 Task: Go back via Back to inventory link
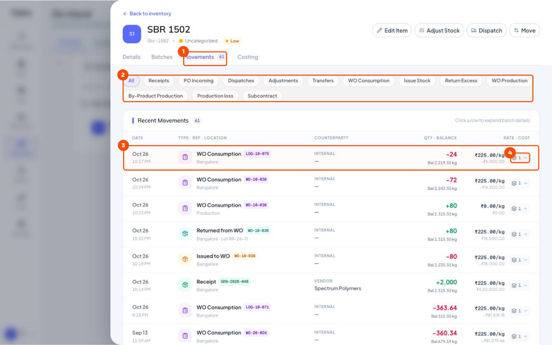tap(147, 14)
